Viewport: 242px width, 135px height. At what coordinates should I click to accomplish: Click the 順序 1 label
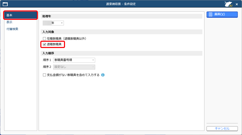click(x=47, y=60)
